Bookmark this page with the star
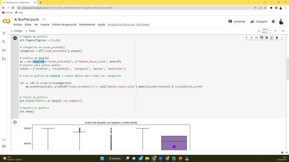Image resolution: width=289 pixels, height=162 pixels. (x=265, y=8)
